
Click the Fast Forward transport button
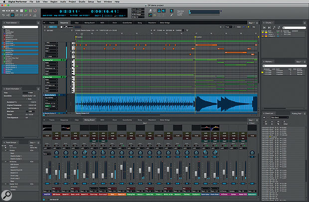point(12,10)
